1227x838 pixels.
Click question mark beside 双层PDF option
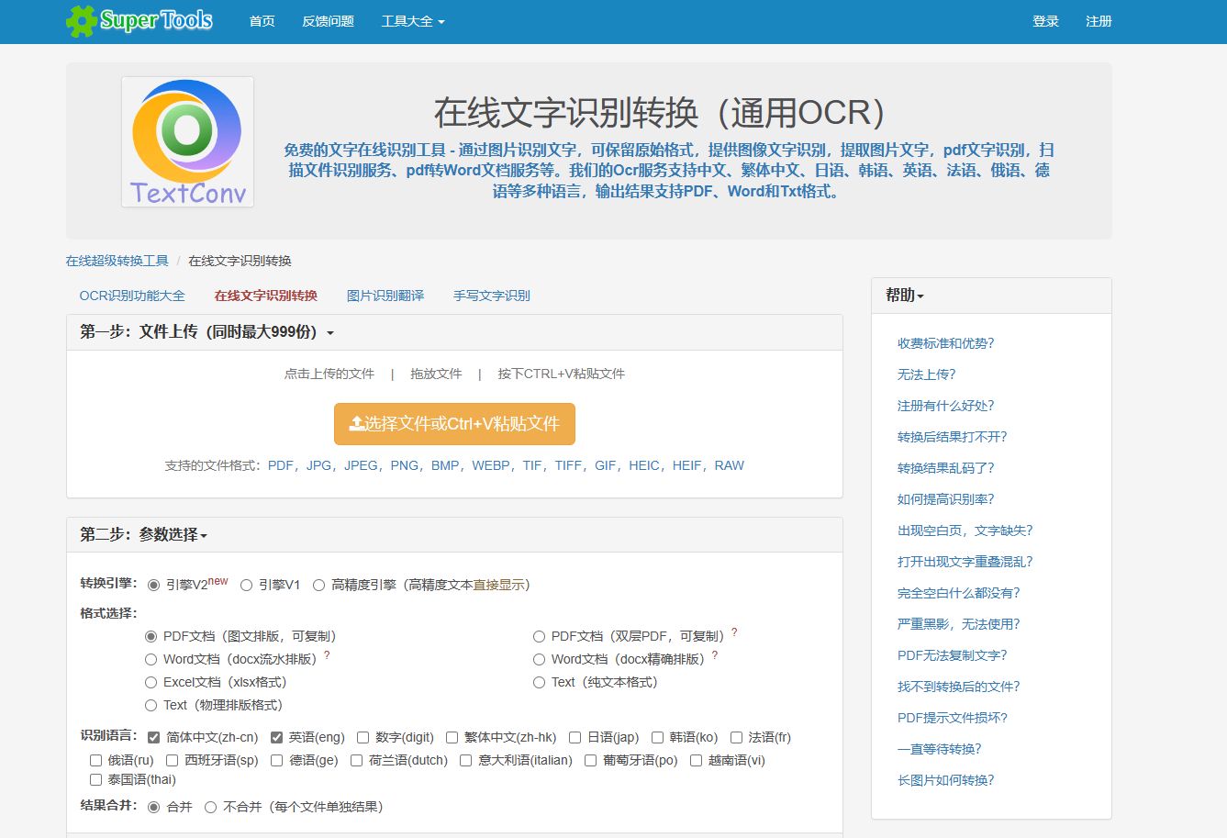[734, 632]
